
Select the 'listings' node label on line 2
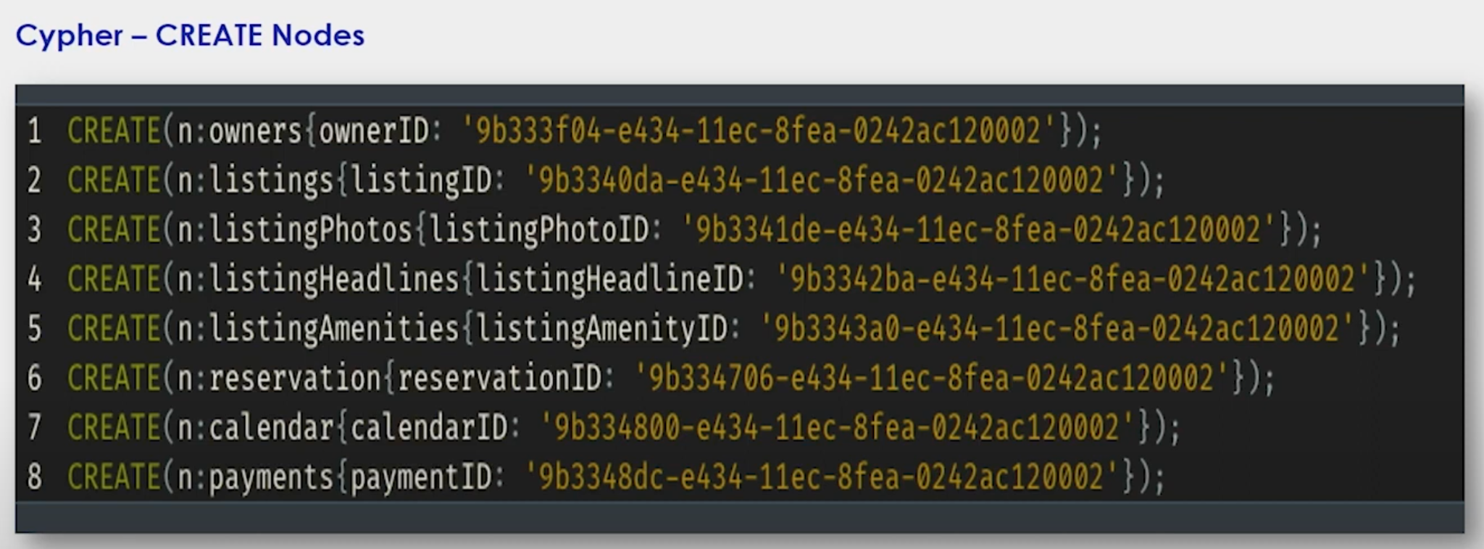click(x=271, y=181)
